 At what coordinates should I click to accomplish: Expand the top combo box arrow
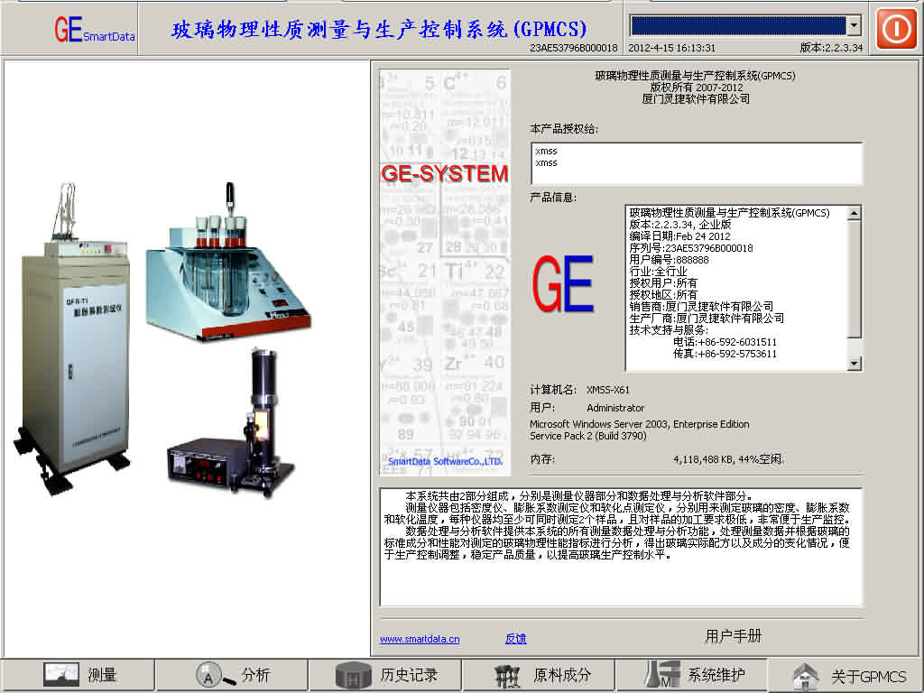coord(854,25)
